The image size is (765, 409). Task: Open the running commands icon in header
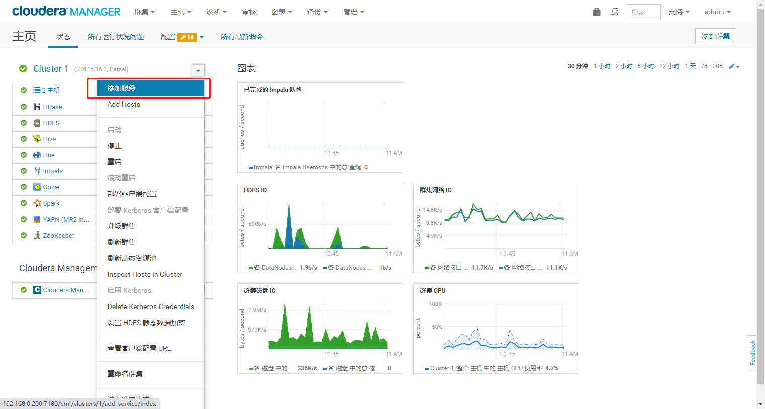pyautogui.click(x=614, y=12)
